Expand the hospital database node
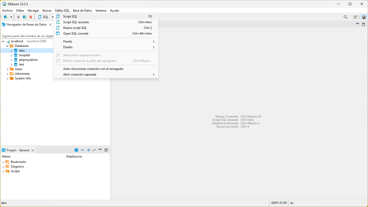The width and height of the screenshot is (368, 207). (x=11, y=55)
